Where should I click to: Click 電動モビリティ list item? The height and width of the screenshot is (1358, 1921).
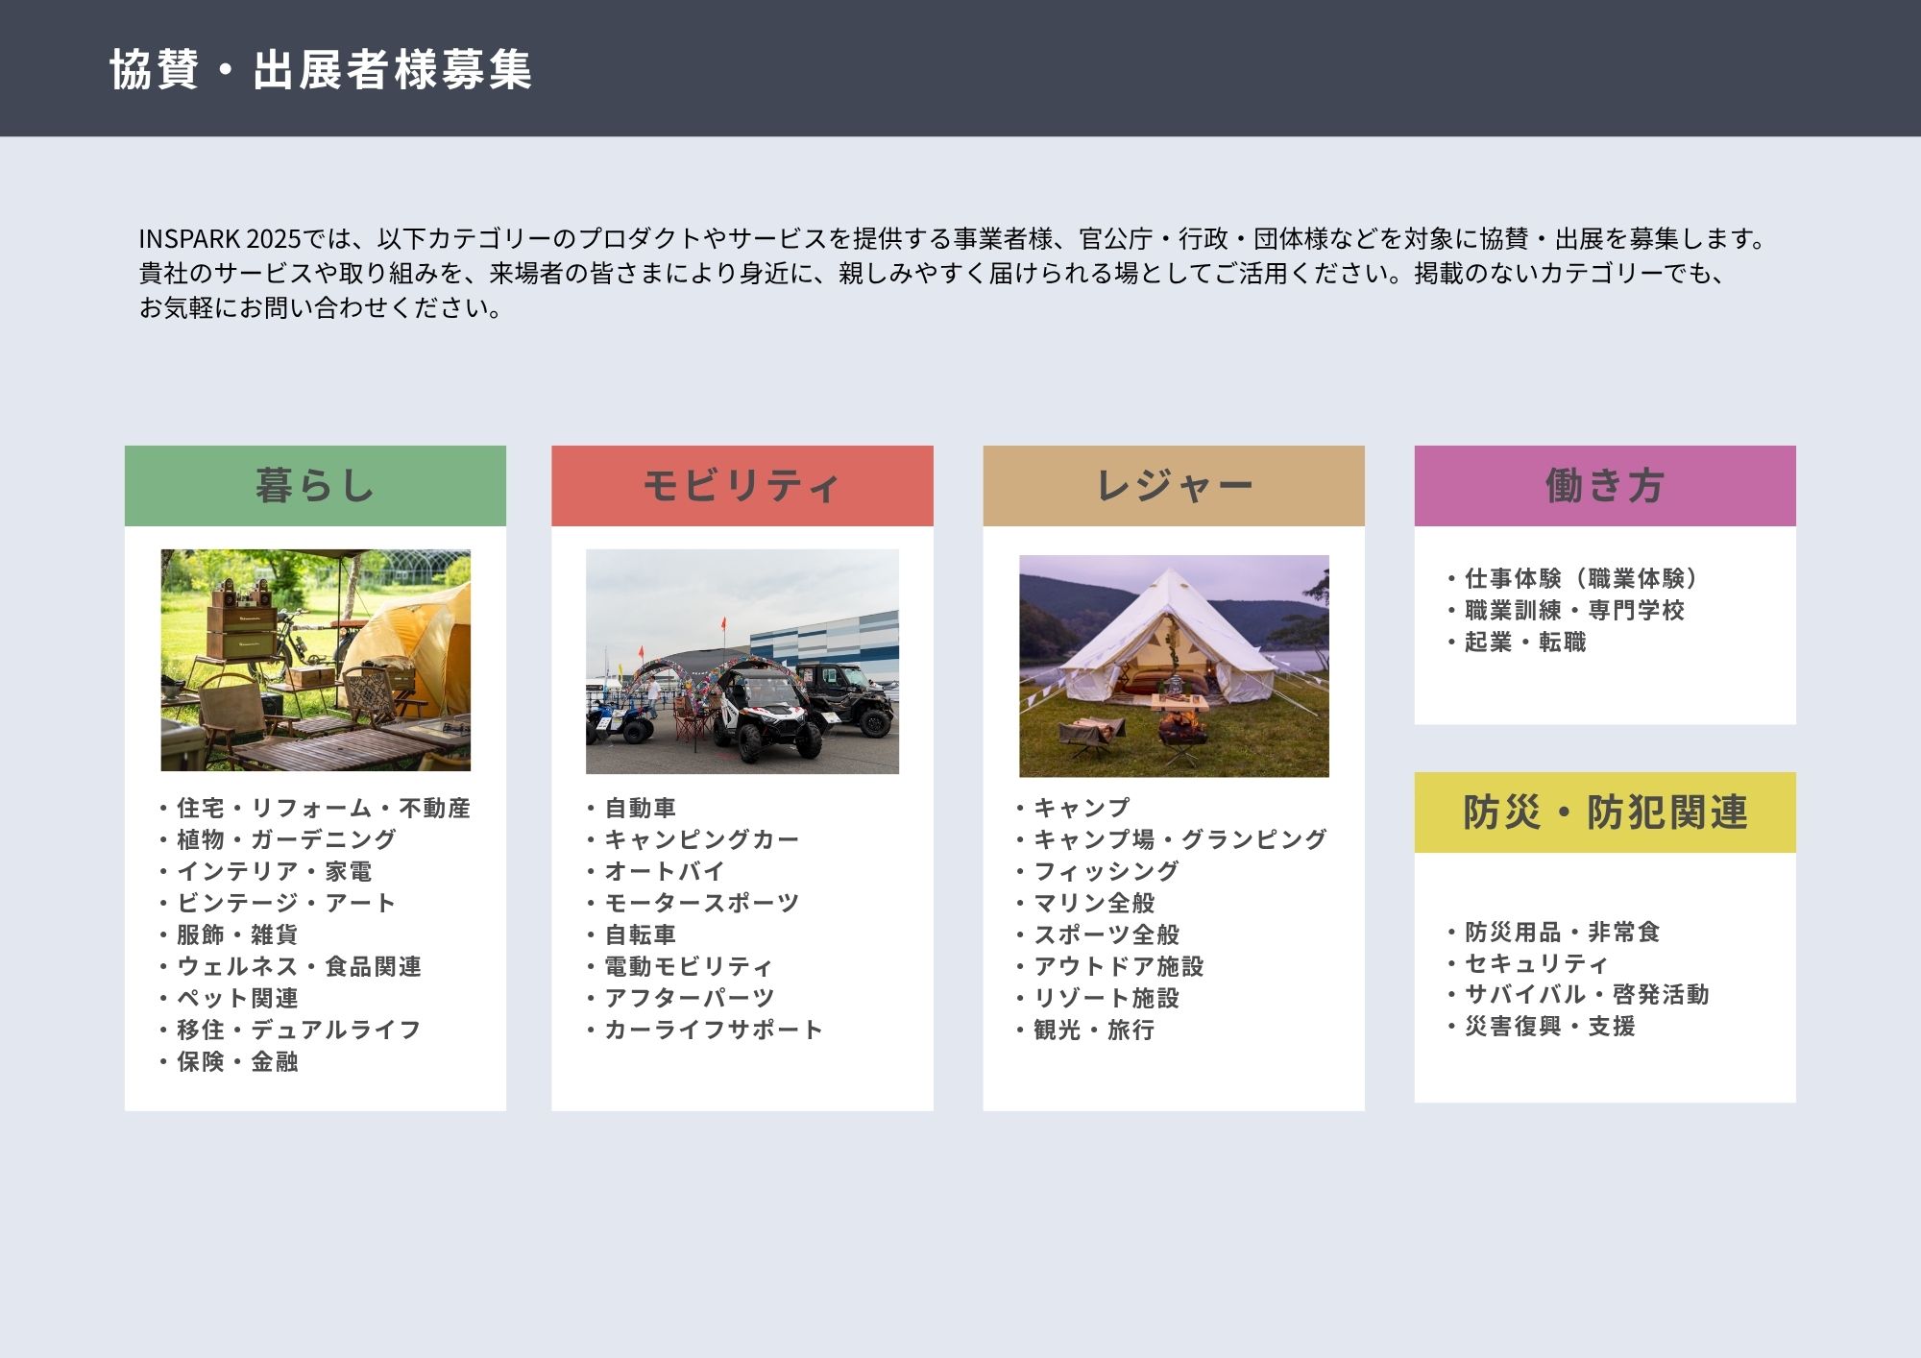[679, 966]
